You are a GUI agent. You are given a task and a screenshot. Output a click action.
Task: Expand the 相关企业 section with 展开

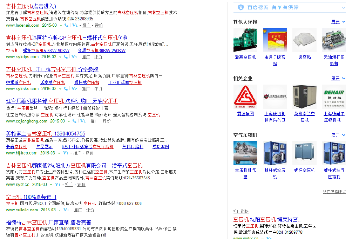pos(338,78)
